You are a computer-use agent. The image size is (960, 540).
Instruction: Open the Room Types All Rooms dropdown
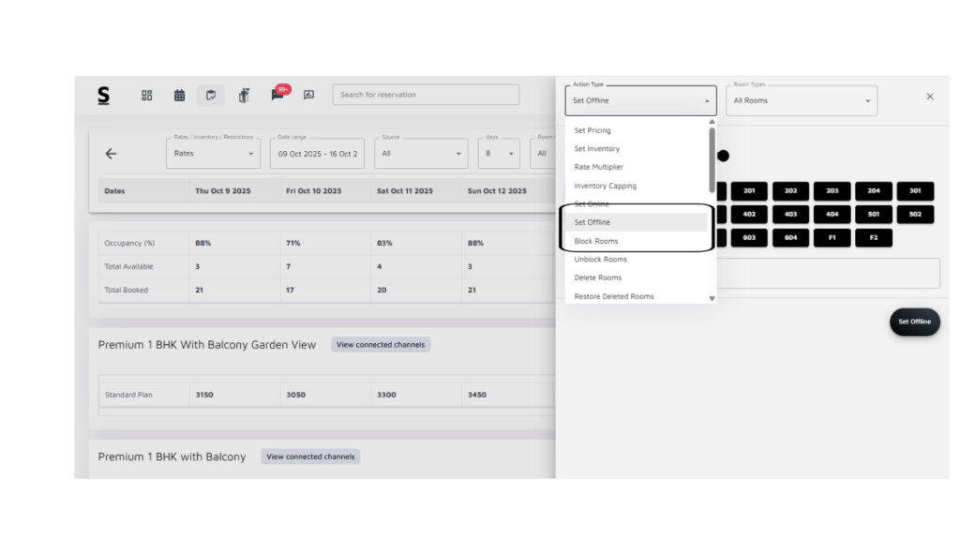(802, 101)
